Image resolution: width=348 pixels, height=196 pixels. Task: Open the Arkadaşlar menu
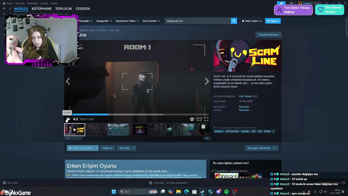tap(33, 3)
